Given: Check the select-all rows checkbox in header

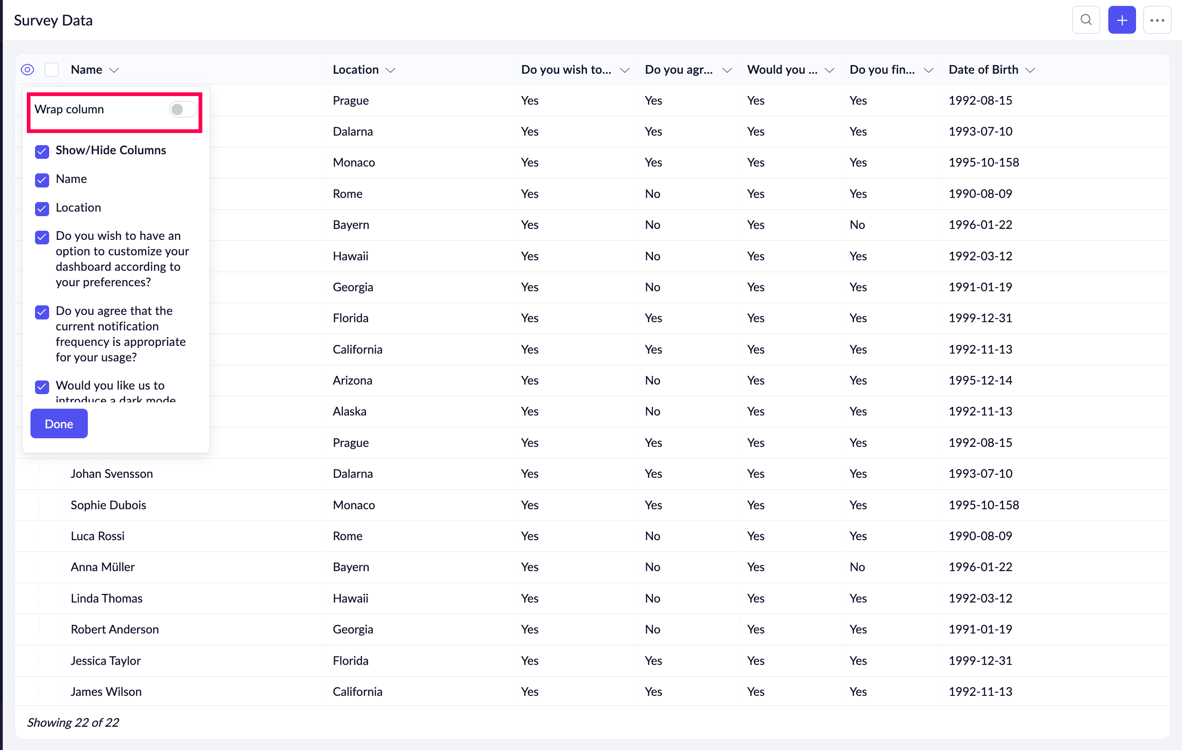Looking at the screenshot, I should (51, 70).
